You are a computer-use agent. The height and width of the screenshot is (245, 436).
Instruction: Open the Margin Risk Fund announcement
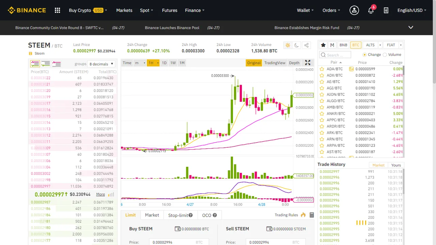pyautogui.click(x=307, y=28)
